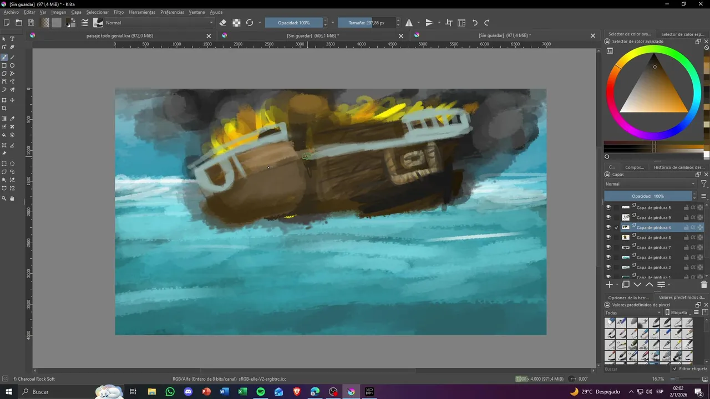
Task: Click the Undo arrow
Action: (x=475, y=23)
